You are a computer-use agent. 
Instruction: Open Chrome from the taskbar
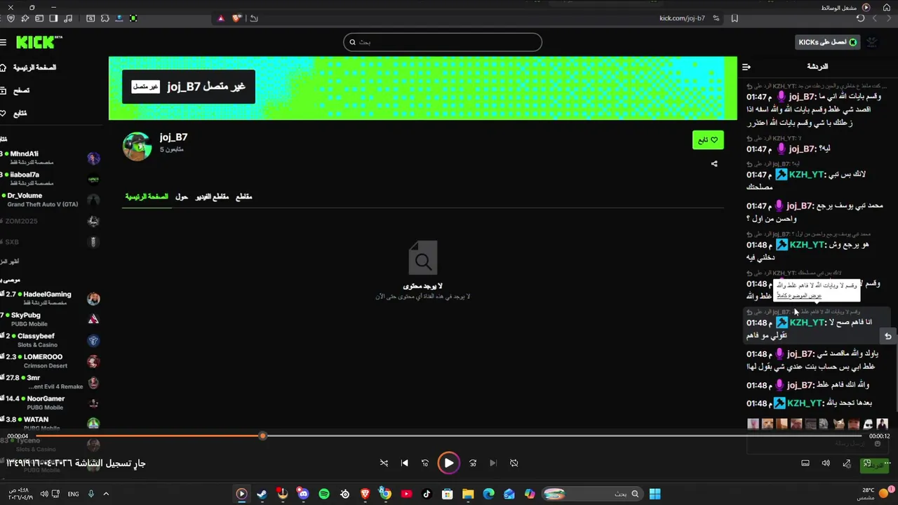(x=385, y=494)
